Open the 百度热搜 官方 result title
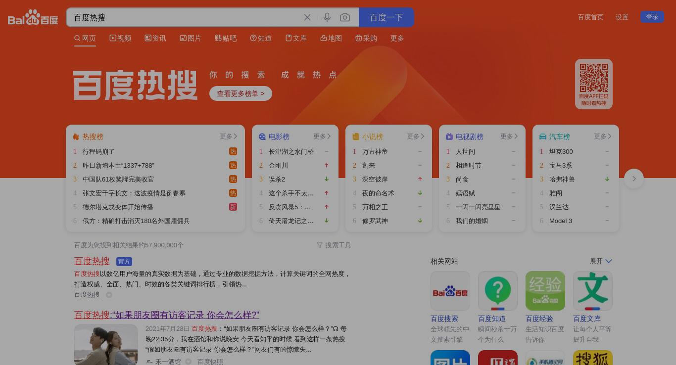Screen dimensions: 676x365 click(92, 261)
